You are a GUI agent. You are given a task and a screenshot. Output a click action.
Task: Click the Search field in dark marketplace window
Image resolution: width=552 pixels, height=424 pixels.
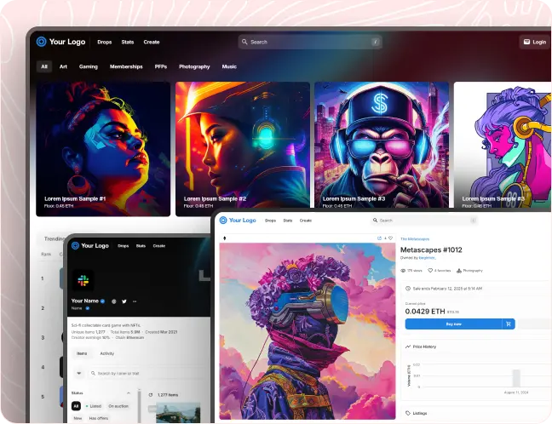tap(310, 42)
